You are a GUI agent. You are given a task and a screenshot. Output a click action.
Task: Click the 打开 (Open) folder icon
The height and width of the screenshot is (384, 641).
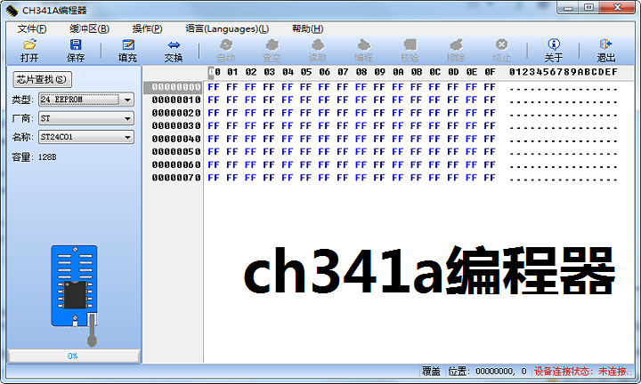tap(29, 44)
